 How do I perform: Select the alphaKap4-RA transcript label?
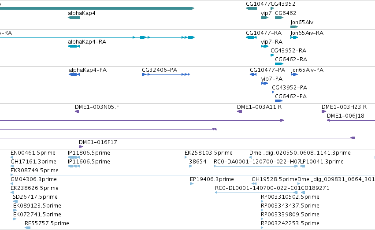tap(87, 42)
